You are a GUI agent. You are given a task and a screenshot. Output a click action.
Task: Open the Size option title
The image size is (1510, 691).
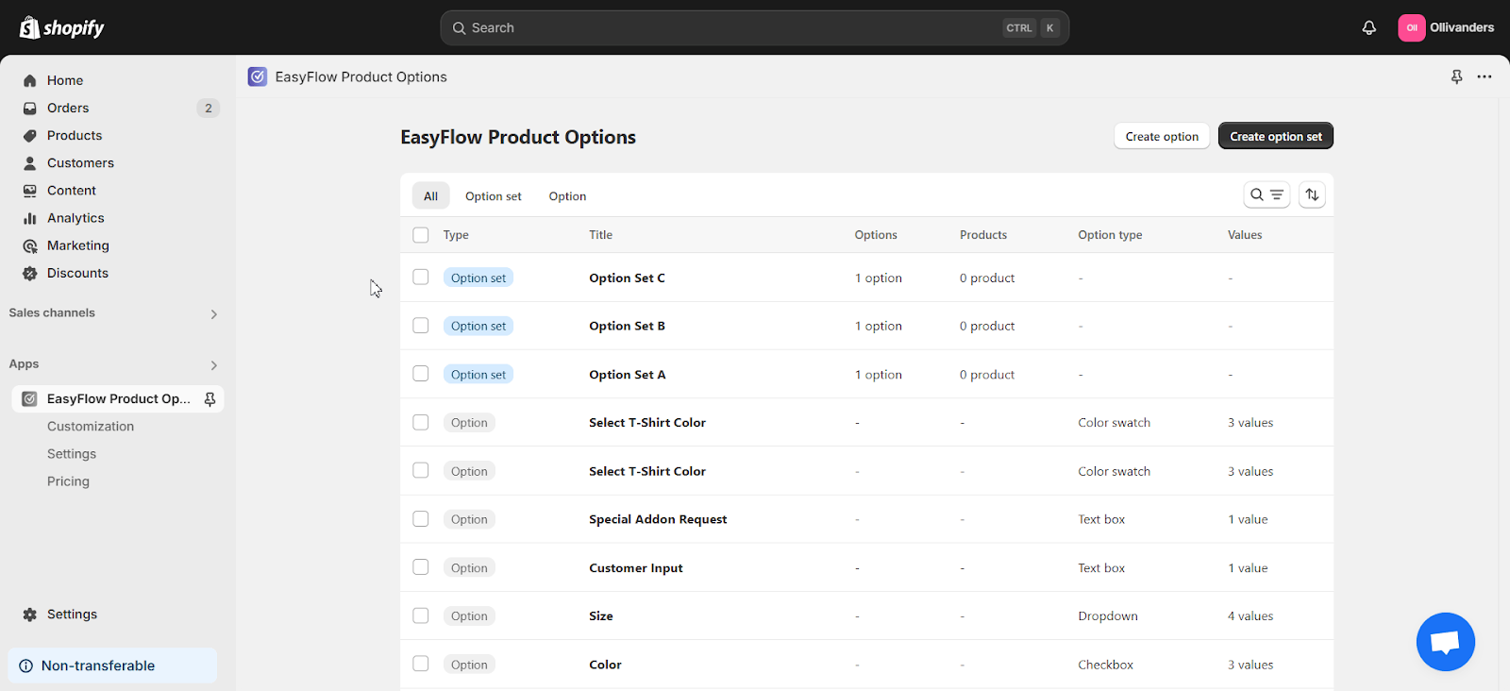[x=601, y=616]
